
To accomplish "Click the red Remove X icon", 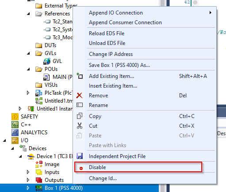I will tap(80, 96).
